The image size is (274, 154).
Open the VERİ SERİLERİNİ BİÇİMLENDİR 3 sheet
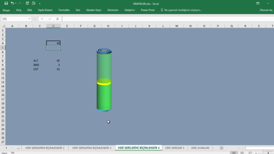[92, 148]
